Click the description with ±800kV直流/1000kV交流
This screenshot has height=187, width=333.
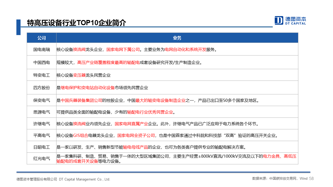176,159
